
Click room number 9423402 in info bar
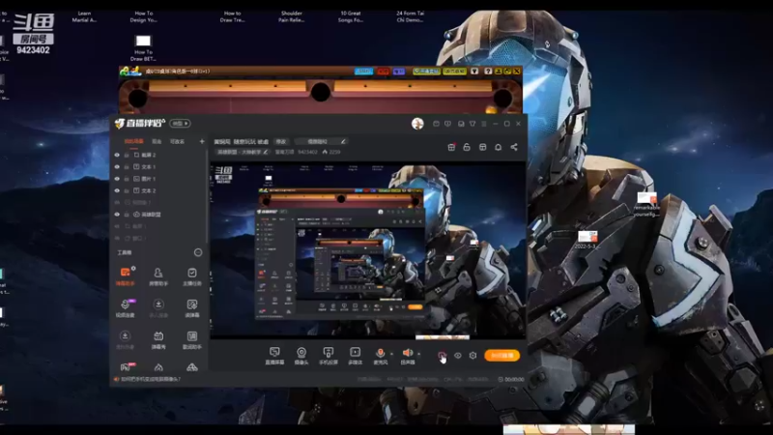(307, 152)
